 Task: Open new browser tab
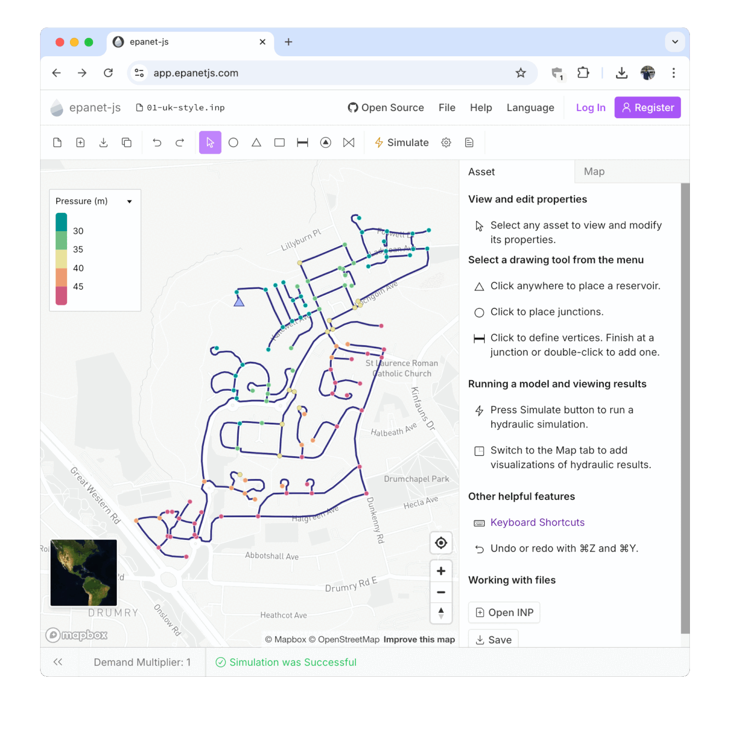(288, 42)
